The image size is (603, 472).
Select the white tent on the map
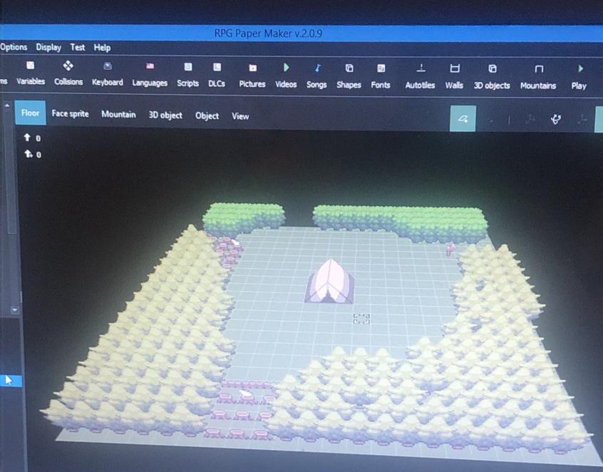point(329,281)
